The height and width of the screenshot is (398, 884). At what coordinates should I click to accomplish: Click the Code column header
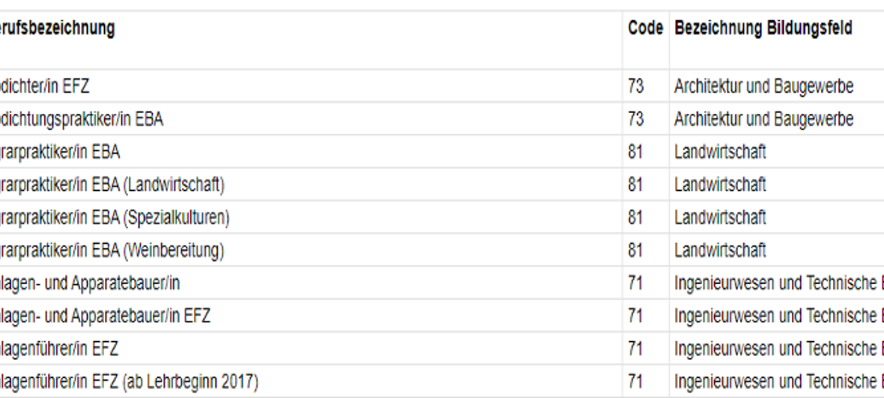645,28
